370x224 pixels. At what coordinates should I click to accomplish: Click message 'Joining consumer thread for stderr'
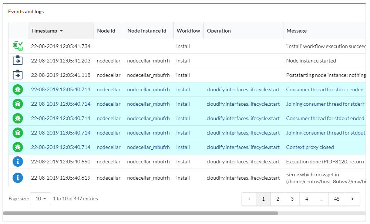325,104
